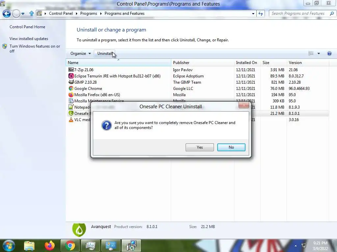The height and width of the screenshot is (252, 337).
Task: Click the Notepad++ list icon
Action: coord(71,107)
